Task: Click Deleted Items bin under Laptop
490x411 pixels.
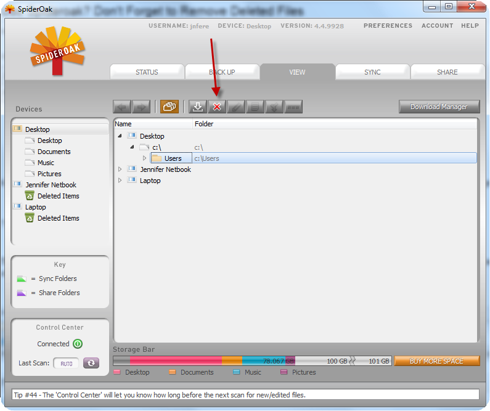Action: point(30,218)
